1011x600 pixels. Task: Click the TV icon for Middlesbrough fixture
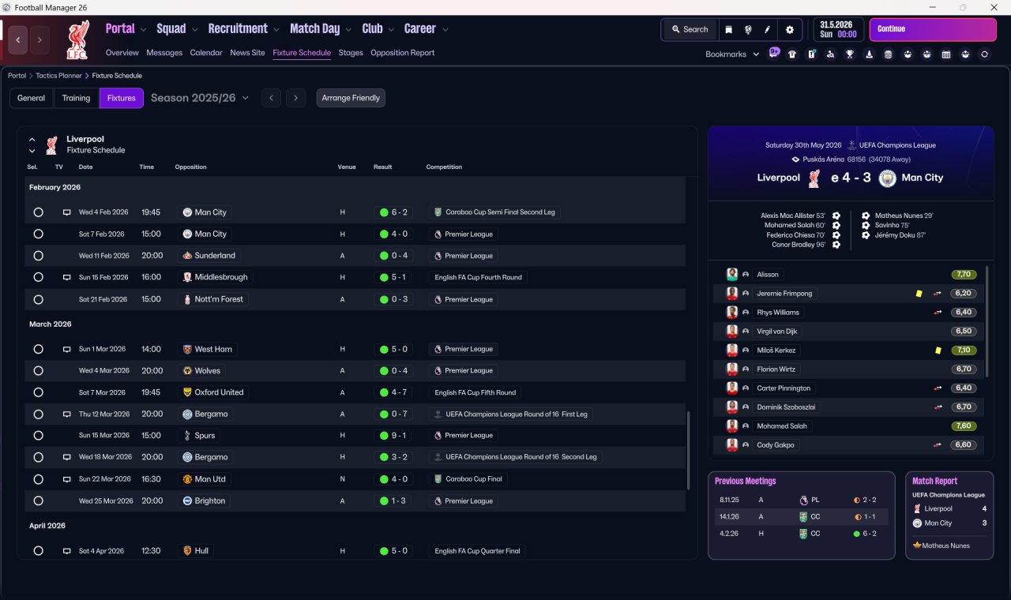67,277
